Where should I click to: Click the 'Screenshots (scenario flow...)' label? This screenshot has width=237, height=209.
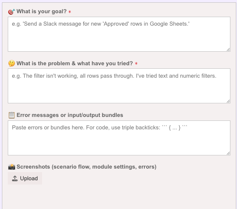pyautogui.click(x=86, y=167)
